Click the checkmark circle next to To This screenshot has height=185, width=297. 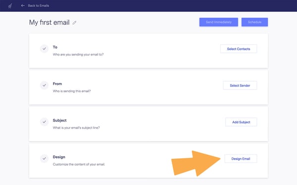[x=44, y=48]
